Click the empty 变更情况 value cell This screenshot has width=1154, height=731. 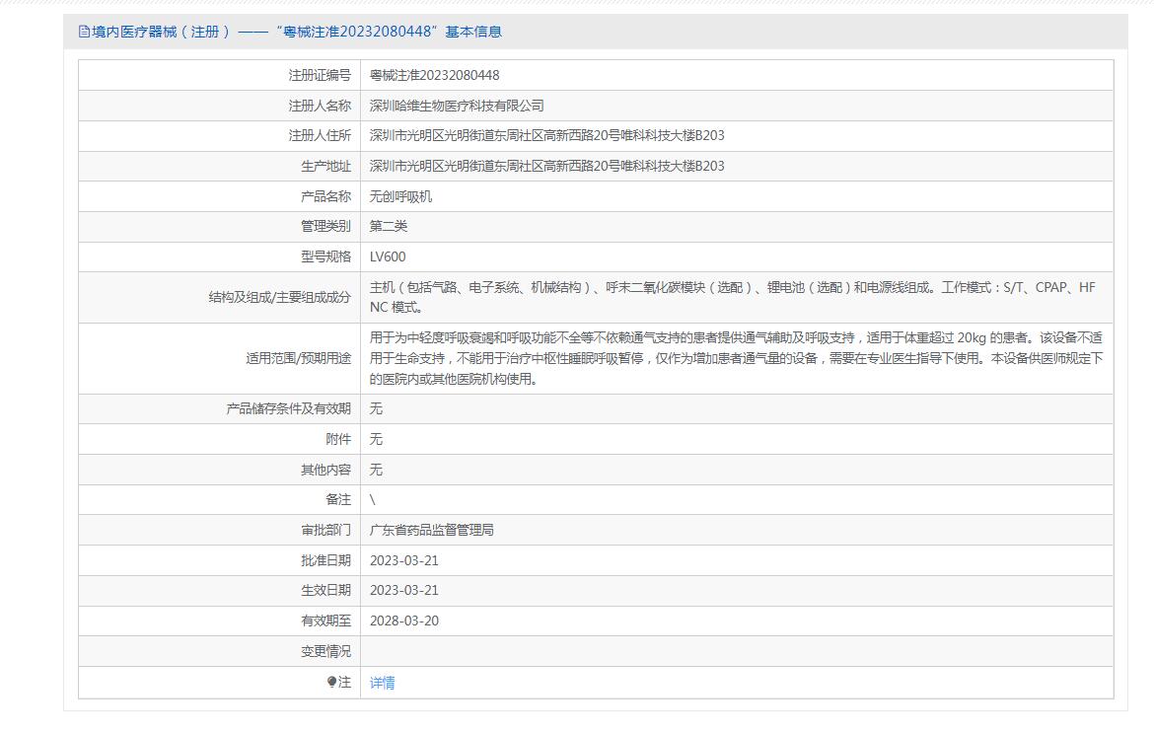[x=736, y=651]
